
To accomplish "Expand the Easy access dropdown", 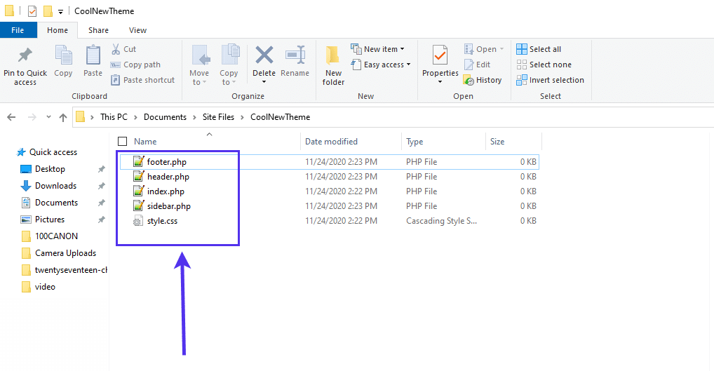I will pyautogui.click(x=383, y=65).
